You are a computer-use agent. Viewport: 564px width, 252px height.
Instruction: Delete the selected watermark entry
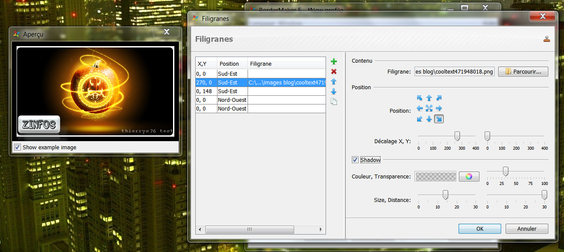coord(333,71)
